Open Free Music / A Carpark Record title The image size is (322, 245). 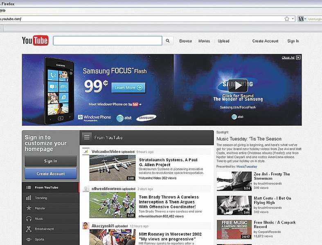(x=275, y=225)
